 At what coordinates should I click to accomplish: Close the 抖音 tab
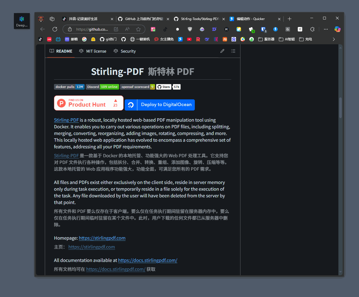pyautogui.click(x=112, y=19)
